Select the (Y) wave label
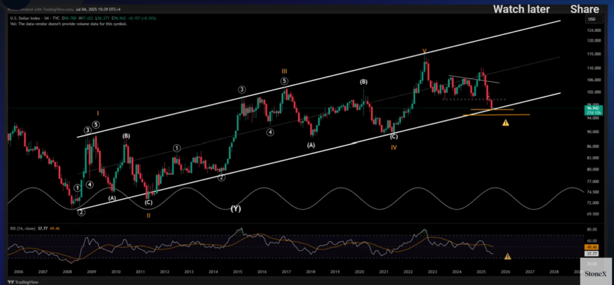This screenshot has height=285, width=614. (x=235, y=208)
